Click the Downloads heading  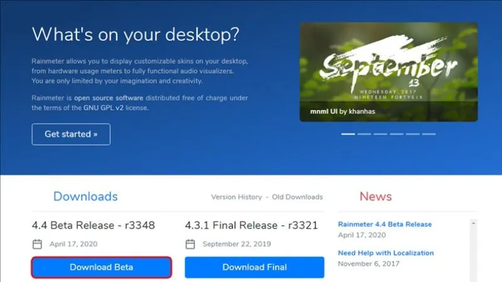tap(85, 196)
